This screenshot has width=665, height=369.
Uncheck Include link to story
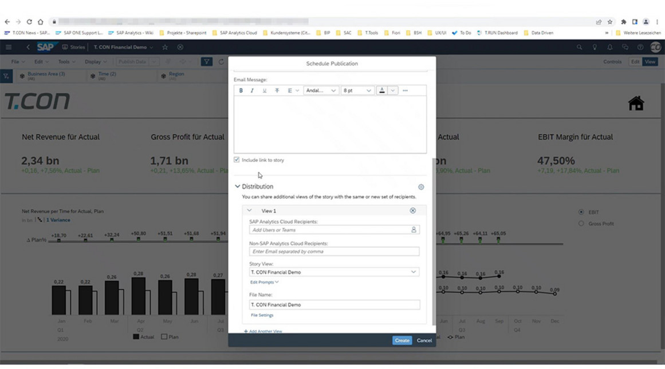[237, 160]
